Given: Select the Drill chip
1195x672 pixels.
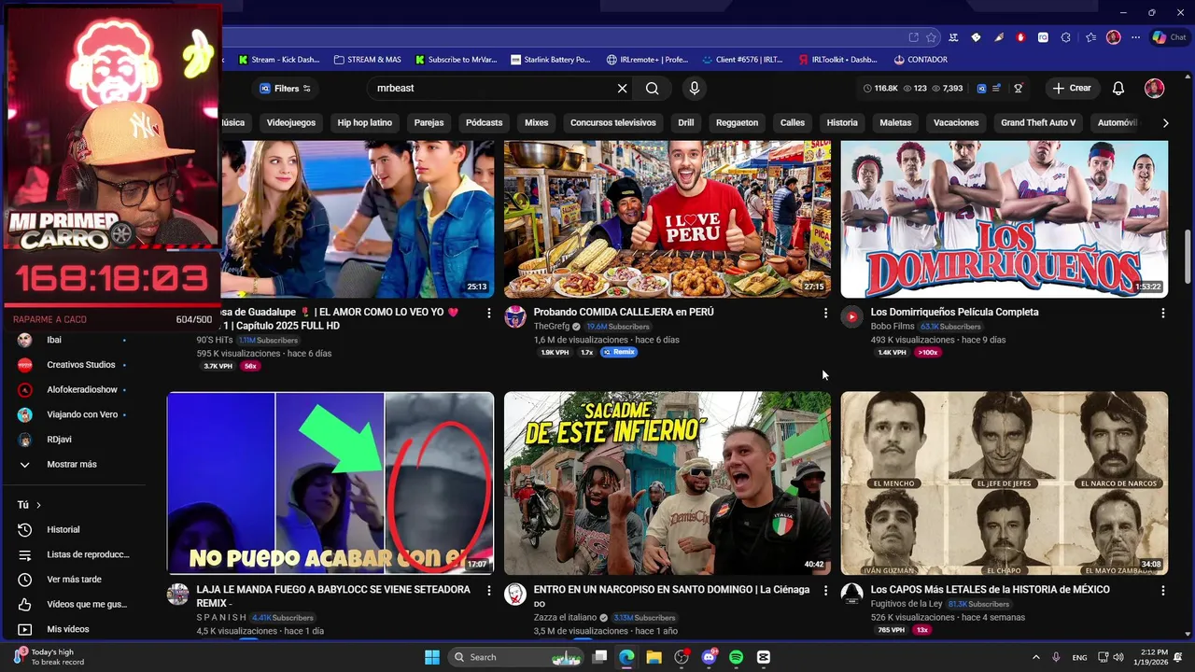Looking at the screenshot, I should pyautogui.click(x=686, y=123).
